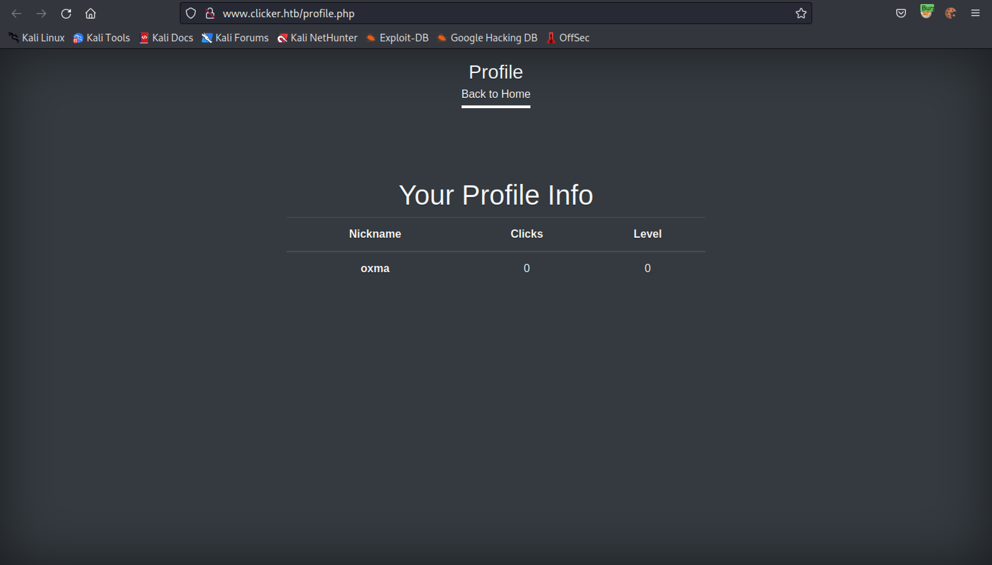Screen dimensions: 992x565
Task: Open the Google Hacking DB bookmark
Action: point(487,38)
